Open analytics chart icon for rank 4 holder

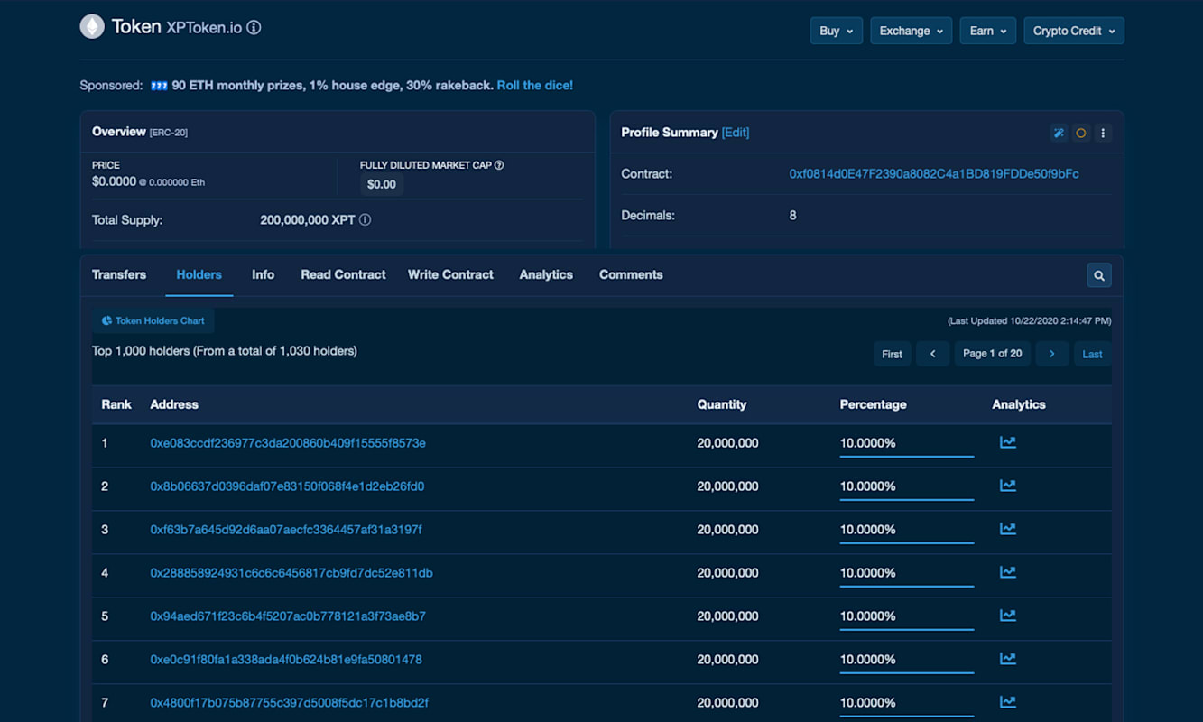coord(1008,572)
